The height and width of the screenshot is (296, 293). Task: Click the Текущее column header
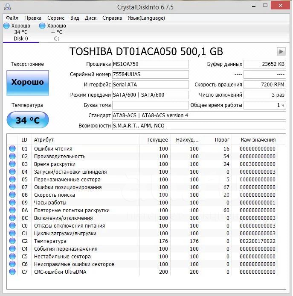[x=155, y=140]
